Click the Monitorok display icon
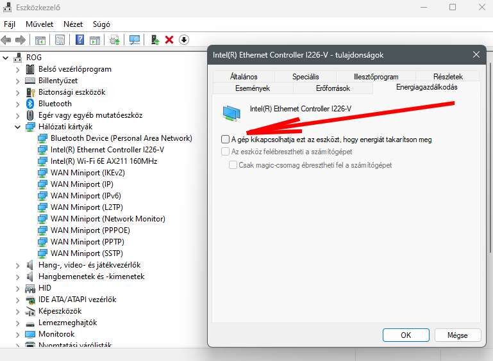Viewport: 493px width, 361px height. 30,334
